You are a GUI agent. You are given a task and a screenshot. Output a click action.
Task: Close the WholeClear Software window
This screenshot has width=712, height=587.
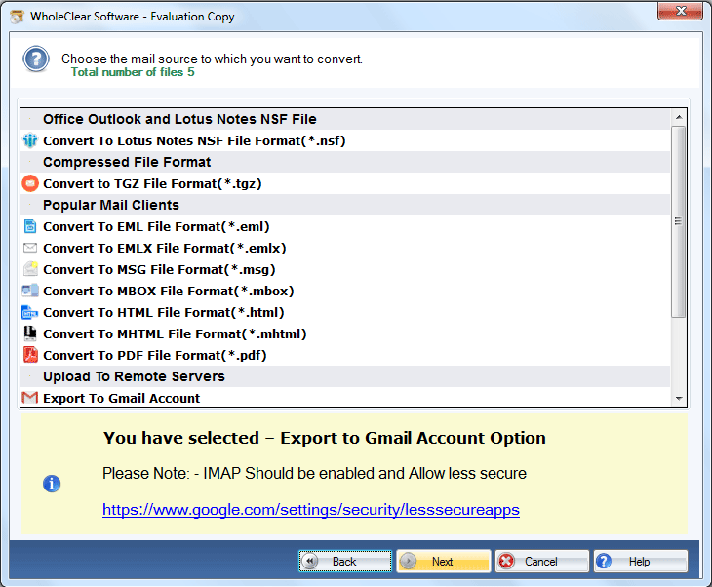point(680,11)
